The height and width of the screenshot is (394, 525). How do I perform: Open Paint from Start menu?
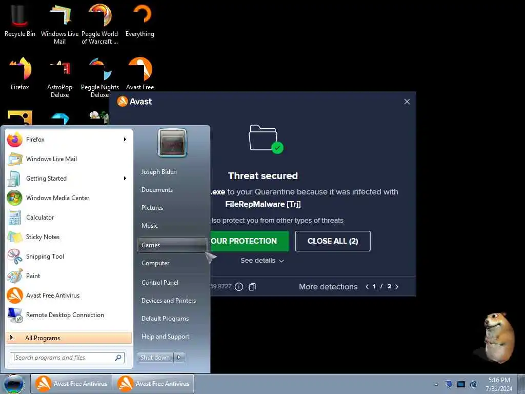(69, 275)
